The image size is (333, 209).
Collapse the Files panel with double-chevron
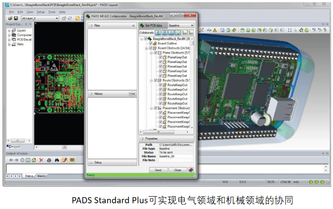(x=133, y=26)
